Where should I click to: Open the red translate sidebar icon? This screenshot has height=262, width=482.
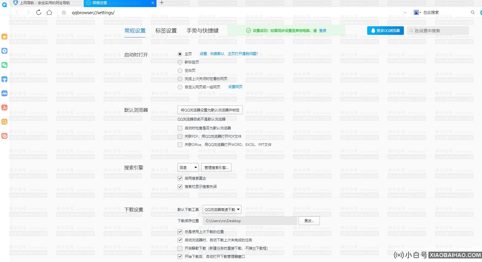tap(4, 136)
